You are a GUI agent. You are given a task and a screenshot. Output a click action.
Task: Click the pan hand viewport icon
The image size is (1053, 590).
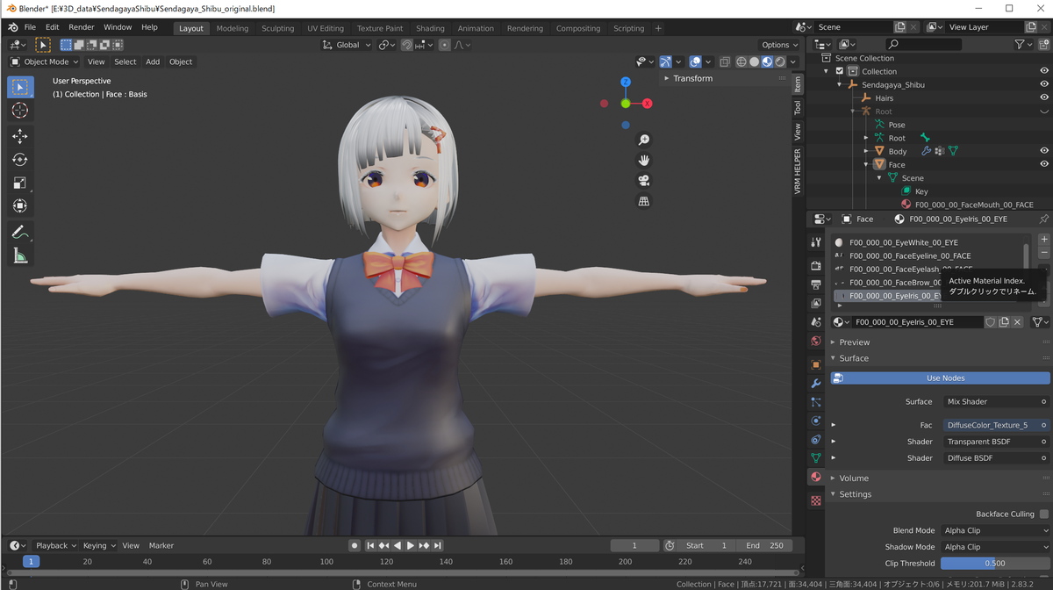644,161
